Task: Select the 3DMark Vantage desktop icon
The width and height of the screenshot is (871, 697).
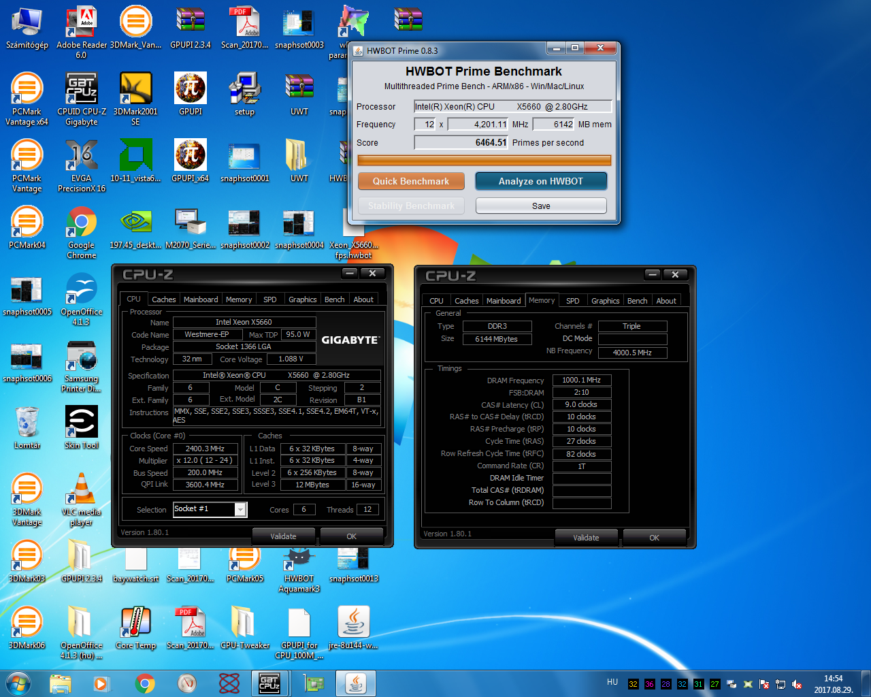Action: [27, 499]
